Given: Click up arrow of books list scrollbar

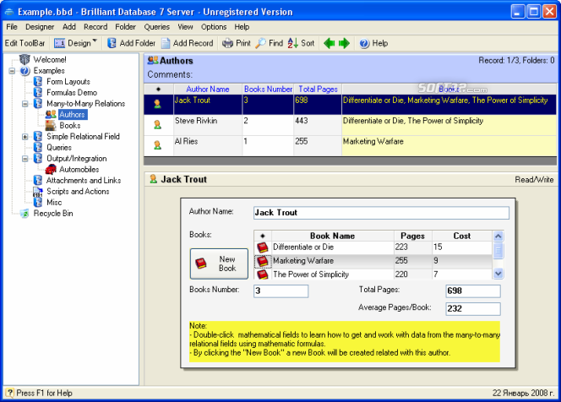Looking at the screenshot, I should coord(498,236).
